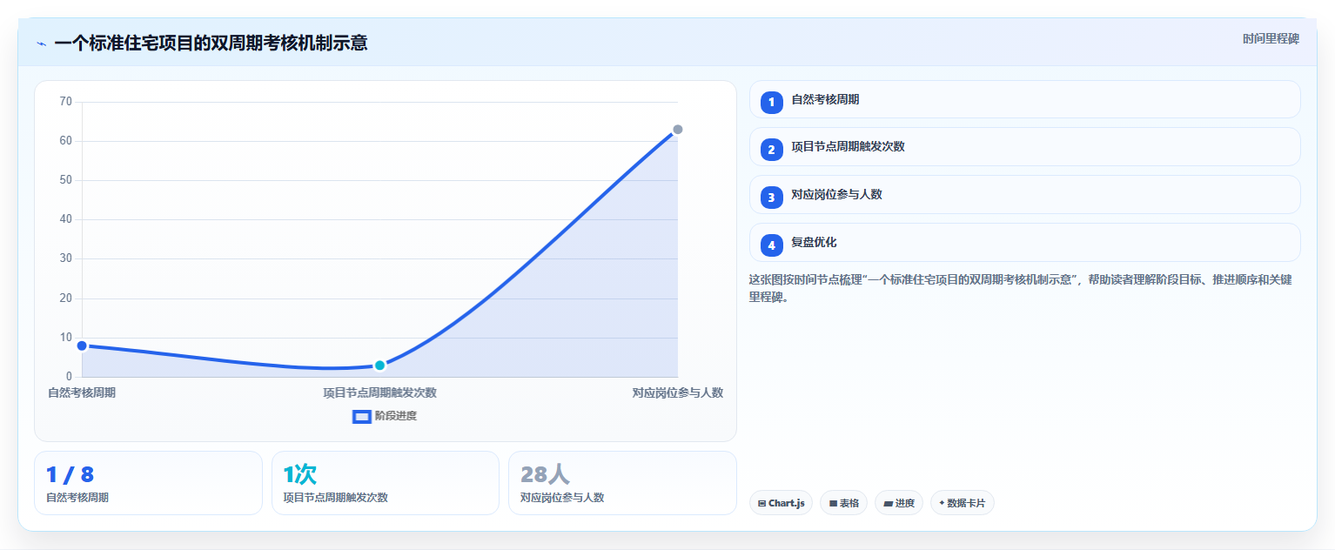The image size is (1335, 550).
Task: Click the 阶段进度 legend label
Action: click(396, 416)
